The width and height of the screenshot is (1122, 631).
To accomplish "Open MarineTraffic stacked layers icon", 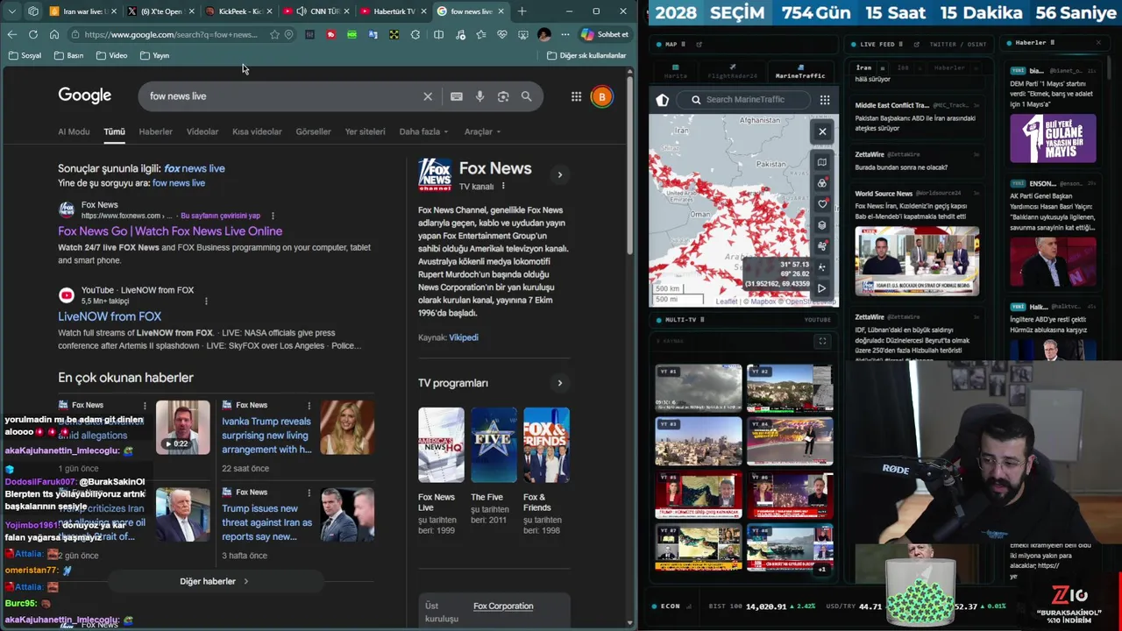I will pyautogui.click(x=822, y=225).
